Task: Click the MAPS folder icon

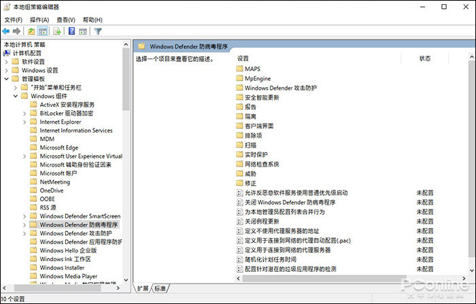Action: pyautogui.click(x=239, y=69)
